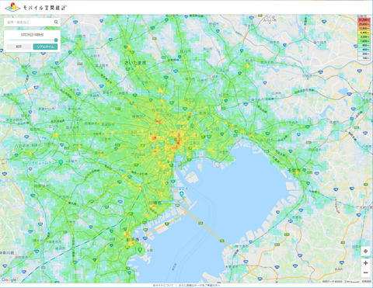Click the 5月29日18時台 date label

tap(32, 34)
